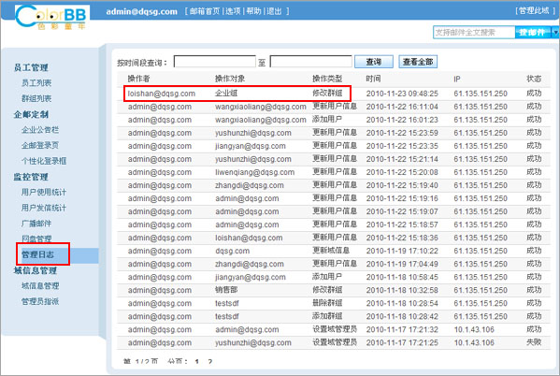Click the start date input field
This screenshot has height=376, width=560.
[215, 62]
